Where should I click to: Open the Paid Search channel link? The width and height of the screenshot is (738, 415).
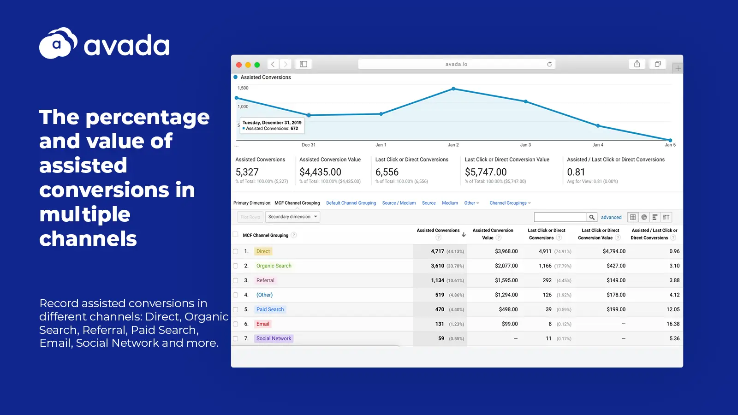270,309
